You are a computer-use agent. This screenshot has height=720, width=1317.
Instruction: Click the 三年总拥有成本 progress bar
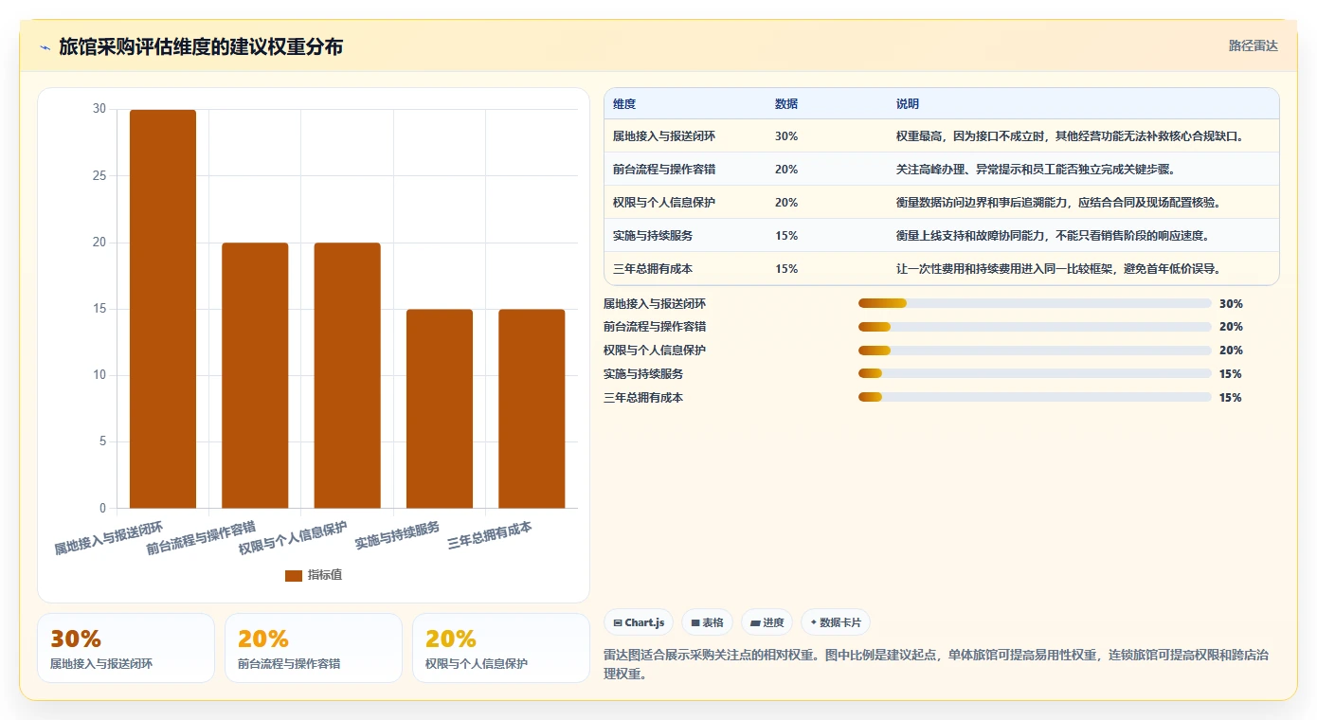pyautogui.click(x=1035, y=397)
